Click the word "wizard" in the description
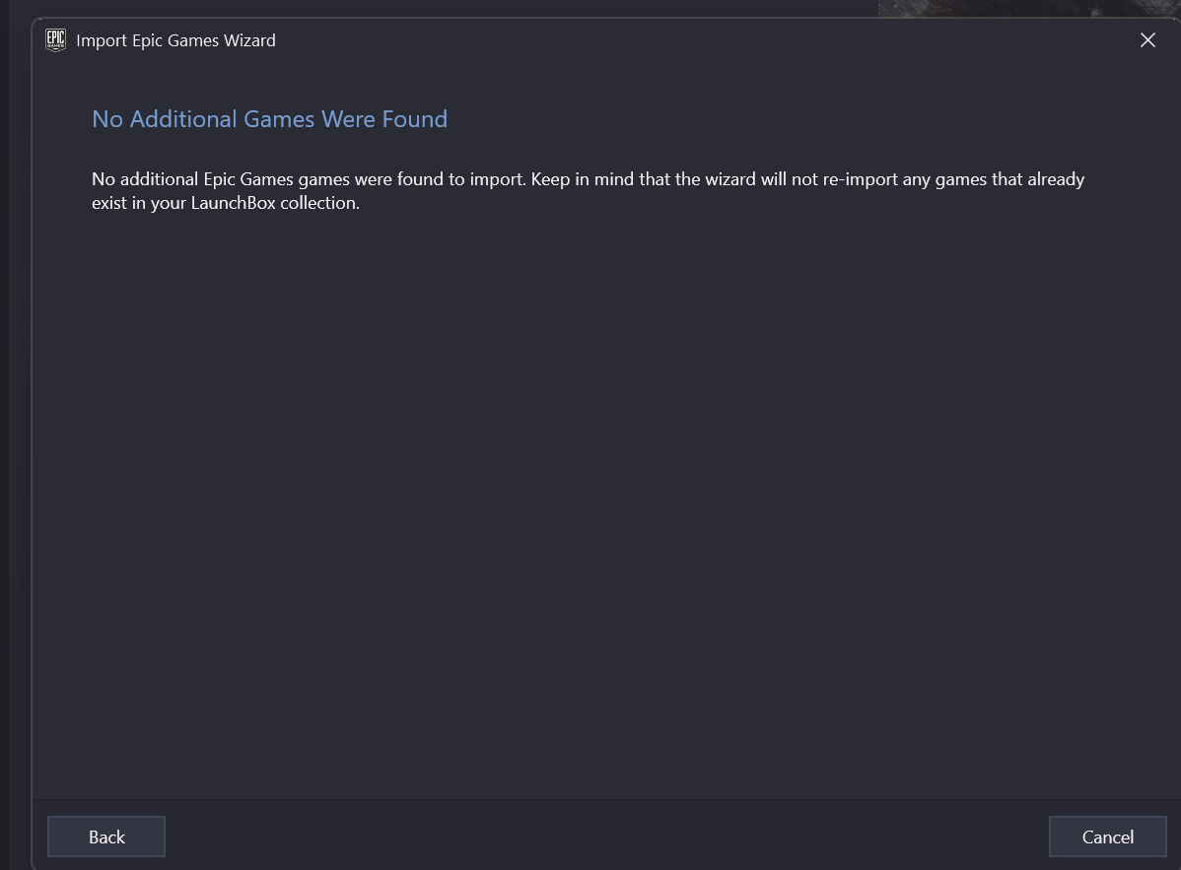The image size is (1181, 870). [729, 179]
